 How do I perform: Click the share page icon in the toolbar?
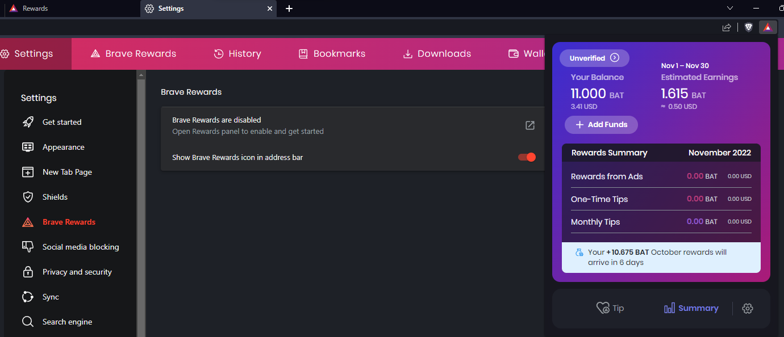(x=727, y=27)
